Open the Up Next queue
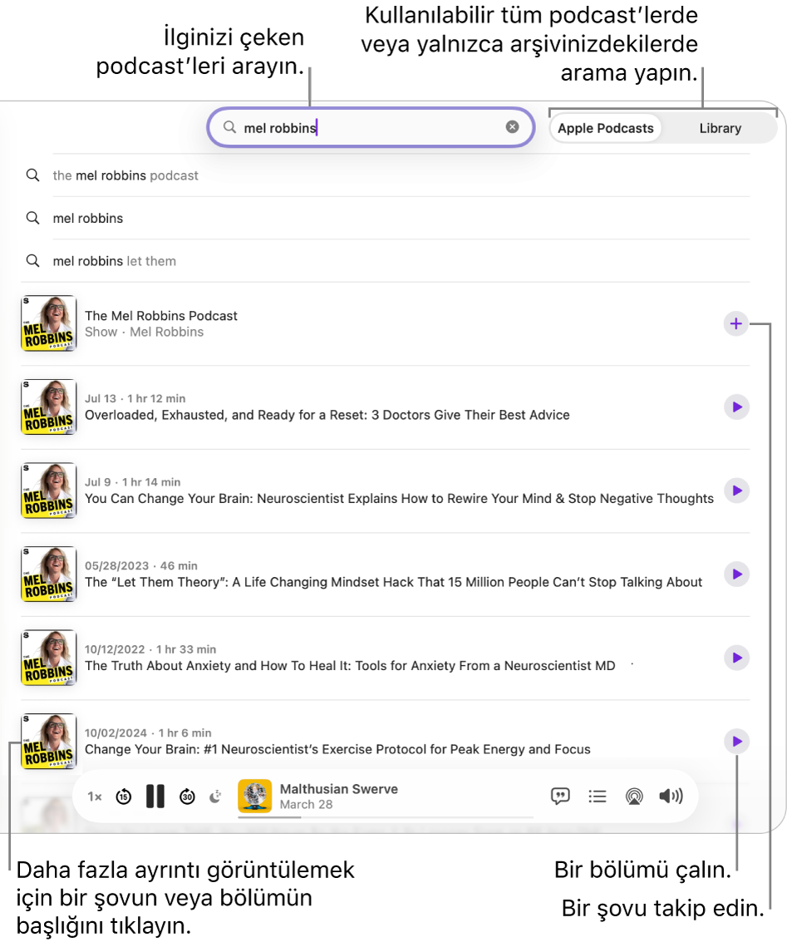 coord(598,796)
